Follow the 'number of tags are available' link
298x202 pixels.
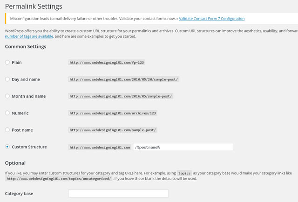pos(29,36)
